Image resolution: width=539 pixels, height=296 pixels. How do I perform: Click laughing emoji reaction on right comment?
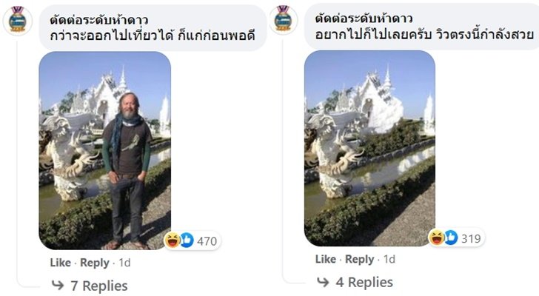click(x=437, y=238)
